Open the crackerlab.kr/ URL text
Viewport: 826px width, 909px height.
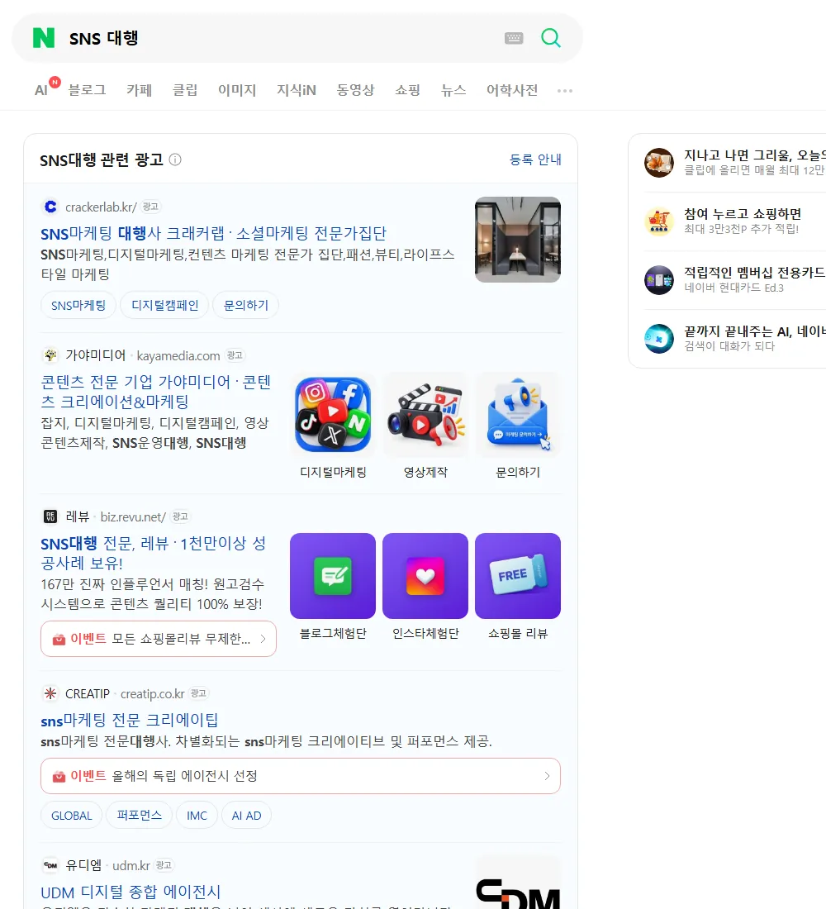point(101,207)
